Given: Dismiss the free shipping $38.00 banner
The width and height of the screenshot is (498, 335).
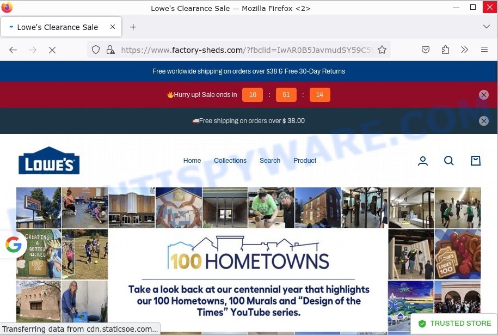Looking at the screenshot, I should pos(483,121).
